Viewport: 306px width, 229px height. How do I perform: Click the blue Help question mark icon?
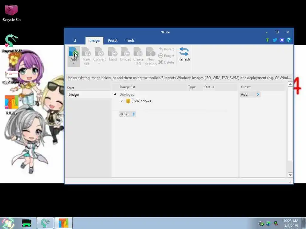coord(289,40)
